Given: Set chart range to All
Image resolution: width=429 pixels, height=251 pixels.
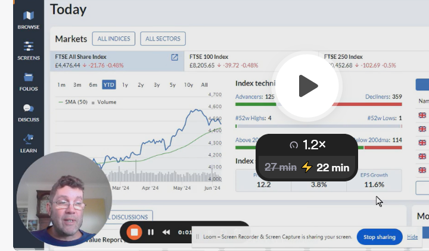Looking at the screenshot, I should pos(204,84).
